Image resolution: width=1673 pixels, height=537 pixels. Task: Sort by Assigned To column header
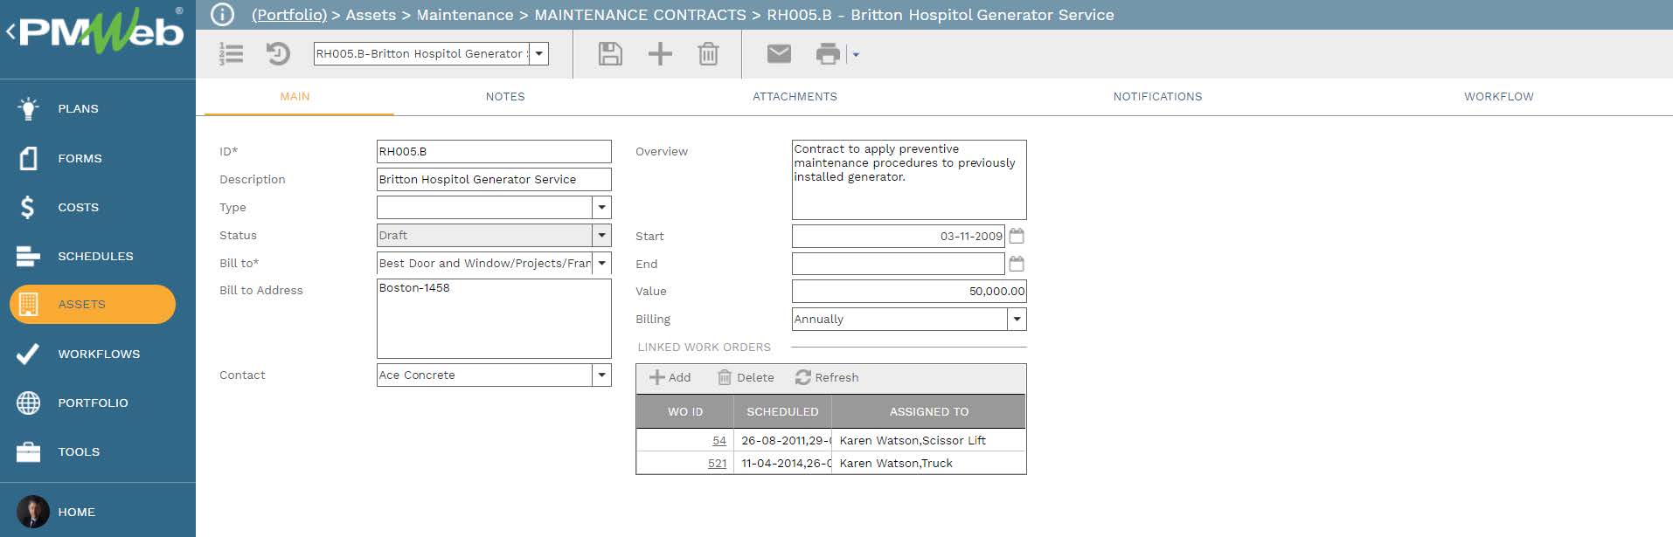pos(928,411)
